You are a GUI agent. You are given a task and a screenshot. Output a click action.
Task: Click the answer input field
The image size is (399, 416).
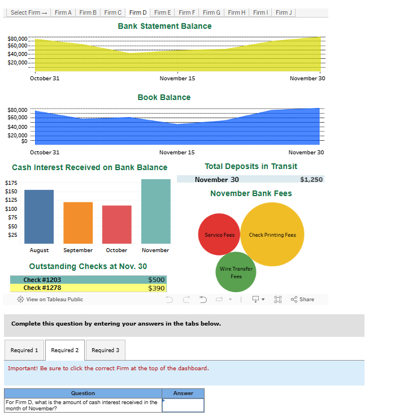click(x=183, y=405)
